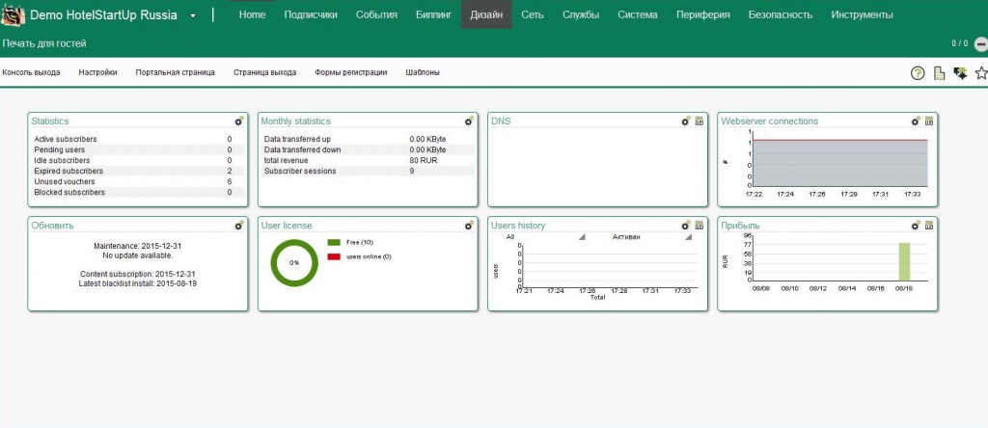Screen dimensions: 988x428
Task: Open the События menu
Action: click(377, 14)
